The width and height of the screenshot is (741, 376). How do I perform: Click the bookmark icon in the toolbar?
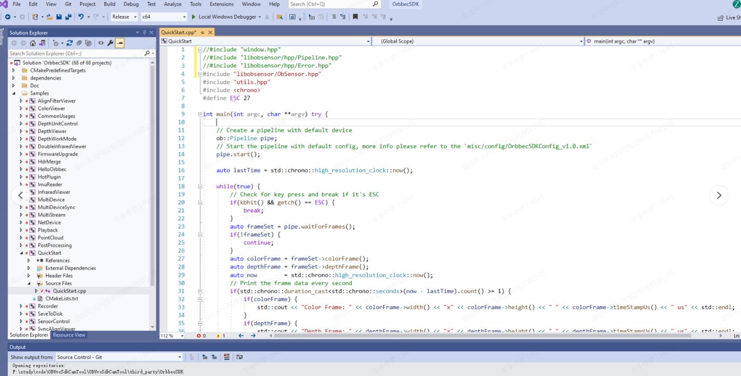[x=355, y=17]
